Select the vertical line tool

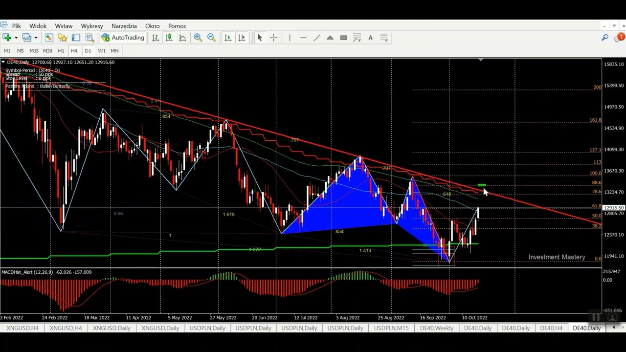(290, 38)
